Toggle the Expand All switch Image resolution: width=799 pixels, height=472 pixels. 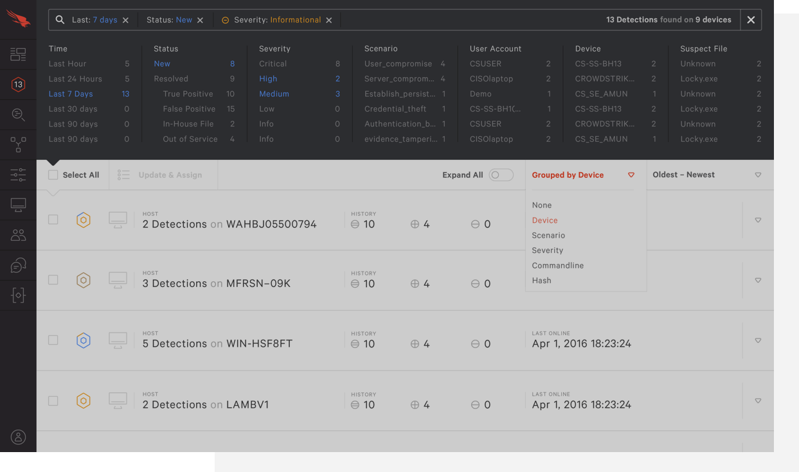501,175
